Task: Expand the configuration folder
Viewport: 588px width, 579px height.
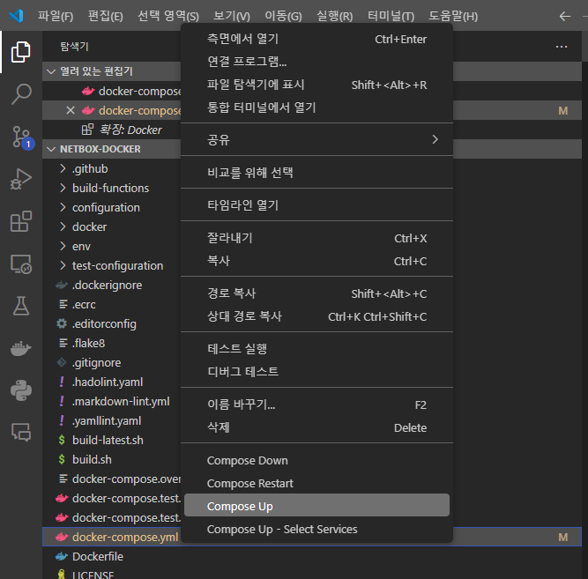Action: (63, 207)
